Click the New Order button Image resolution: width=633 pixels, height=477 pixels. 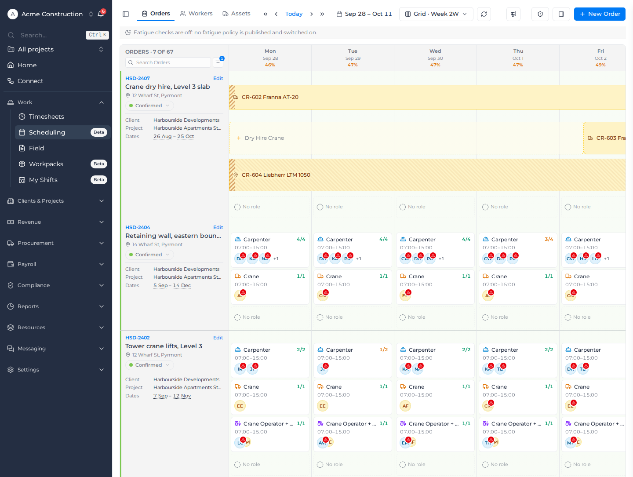pyautogui.click(x=600, y=14)
